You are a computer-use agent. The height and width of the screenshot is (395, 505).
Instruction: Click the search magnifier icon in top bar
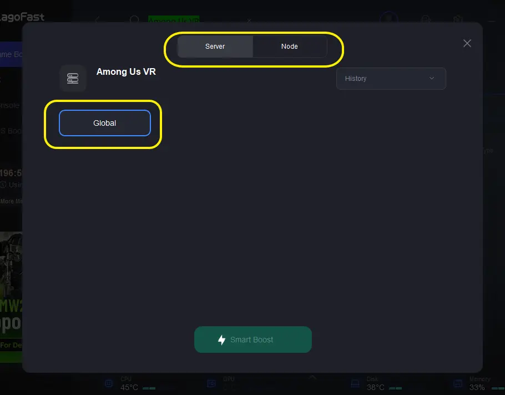(134, 19)
